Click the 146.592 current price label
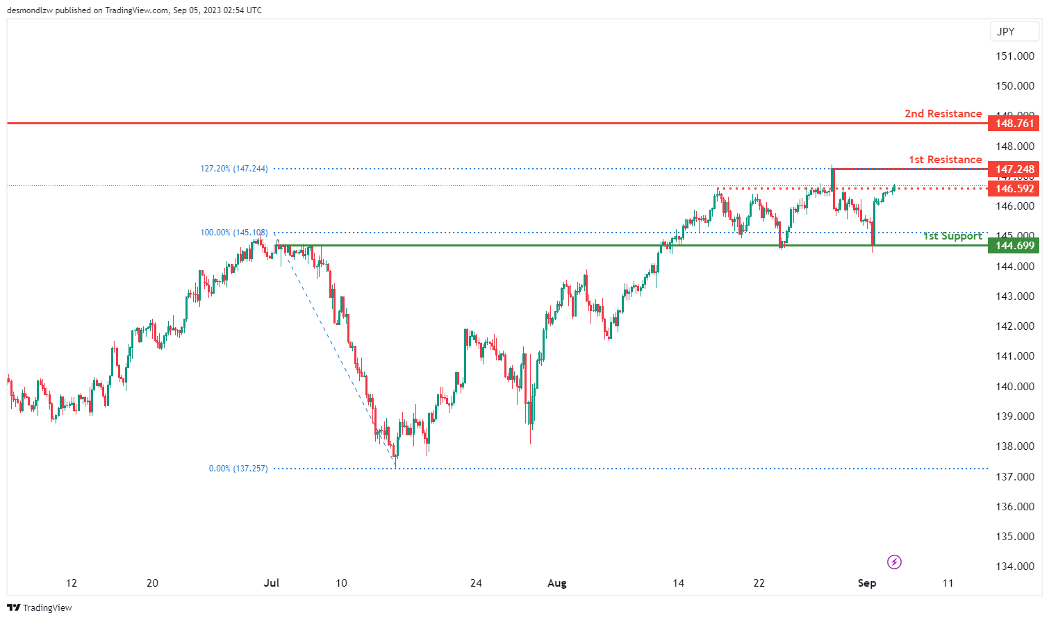Viewport: 1049px width, 620px height. tap(1014, 189)
